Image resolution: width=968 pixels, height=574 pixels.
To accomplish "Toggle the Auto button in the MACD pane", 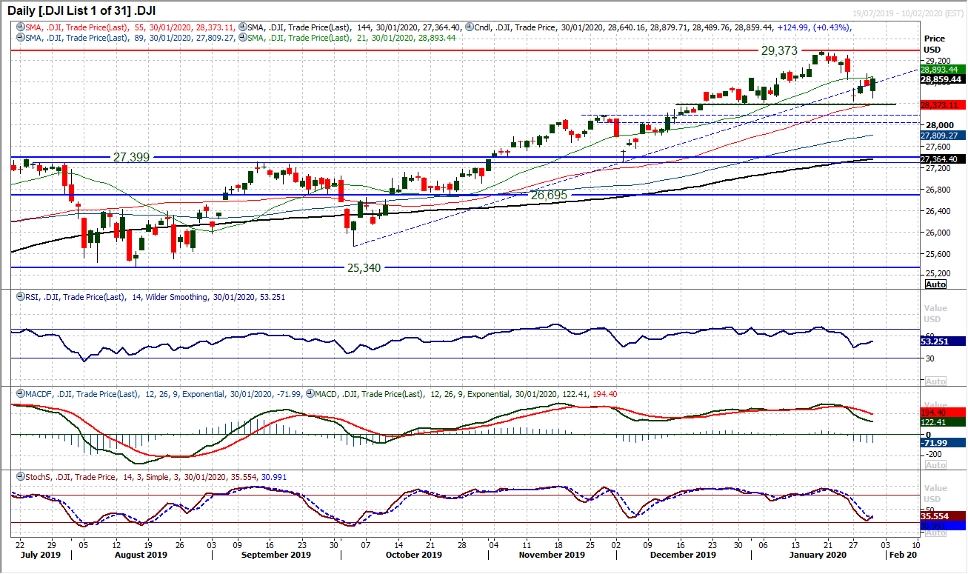I will click(935, 464).
